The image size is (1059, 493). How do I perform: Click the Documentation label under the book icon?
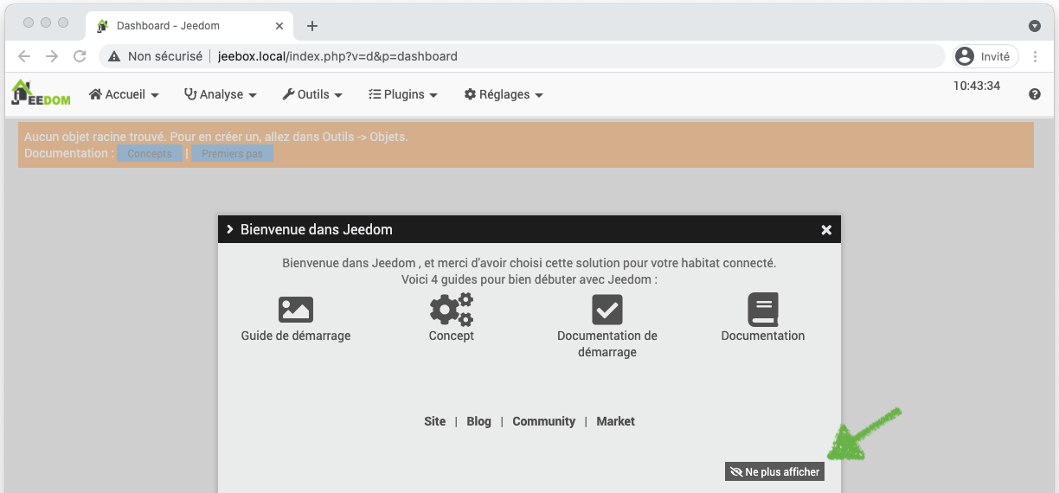[763, 336]
